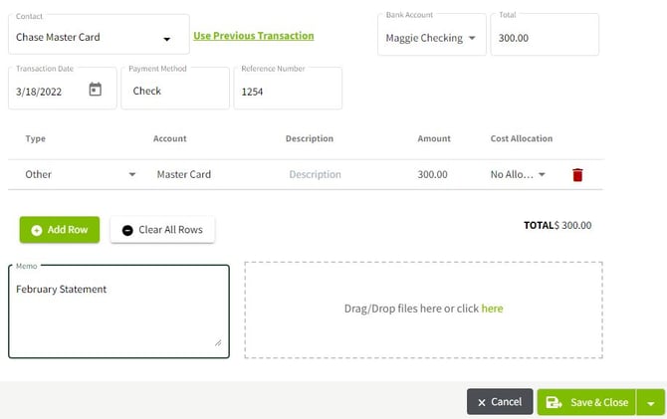Expand the Save & Close options arrow
The width and height of the screenshot is (667, 419).
click(651, 403)
